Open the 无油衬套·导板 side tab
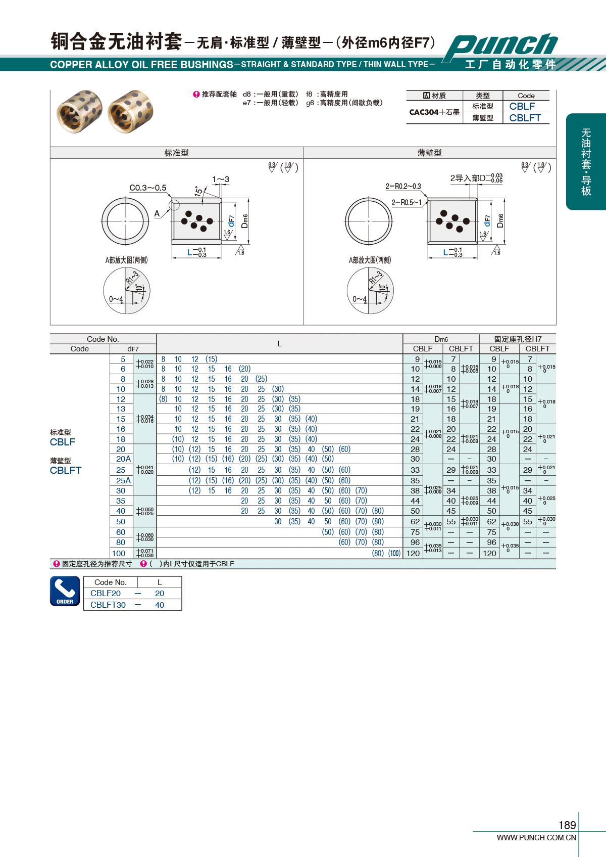The width and height of the screenshot is (606, 857). click(586, 161)
